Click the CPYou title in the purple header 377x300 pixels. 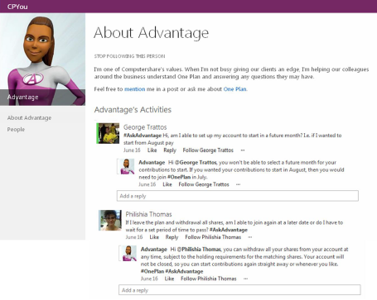pos(17,7)
